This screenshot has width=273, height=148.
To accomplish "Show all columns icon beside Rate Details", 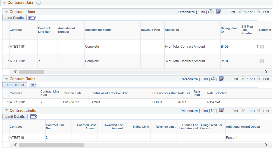I will [x=33, y=85].
